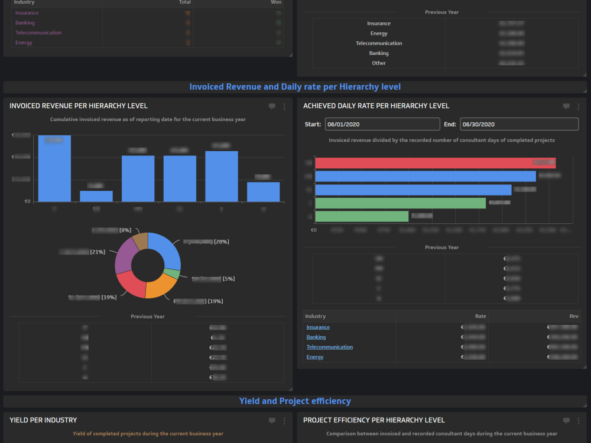This screenshot has height=443, width=591.
Task: Open the three-dot menu on Yield per Industry widget
Action: pos(284,420)
